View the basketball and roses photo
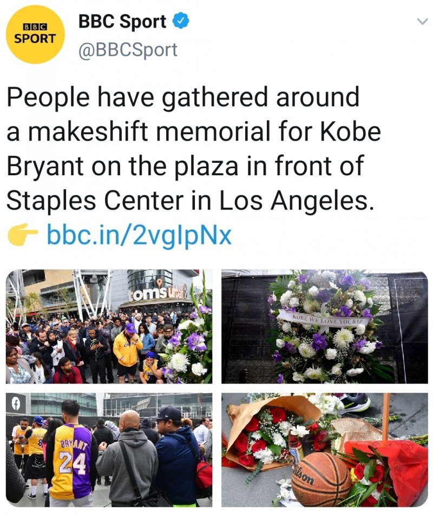This screenshot has width=433, height=515. (x=324, y=449)
